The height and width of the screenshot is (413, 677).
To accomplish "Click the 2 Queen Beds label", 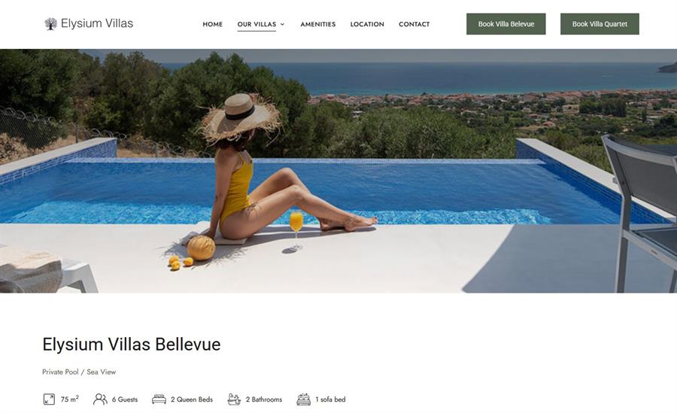I will click(192, 399).
